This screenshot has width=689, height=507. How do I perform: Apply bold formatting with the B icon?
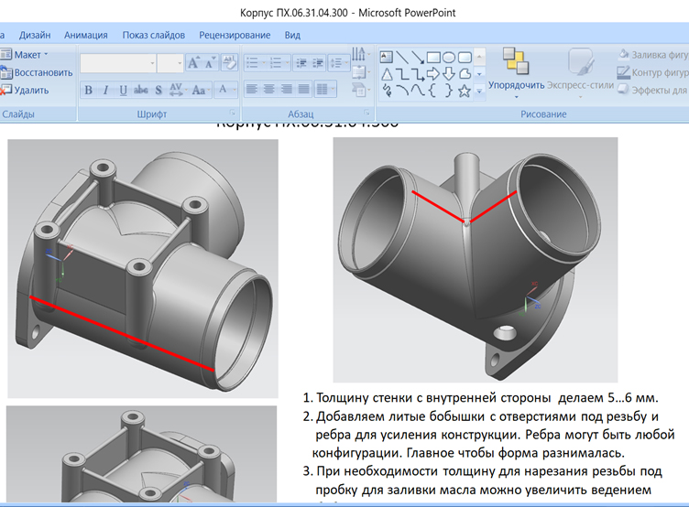pyautogui.click(x=89, y=90)
